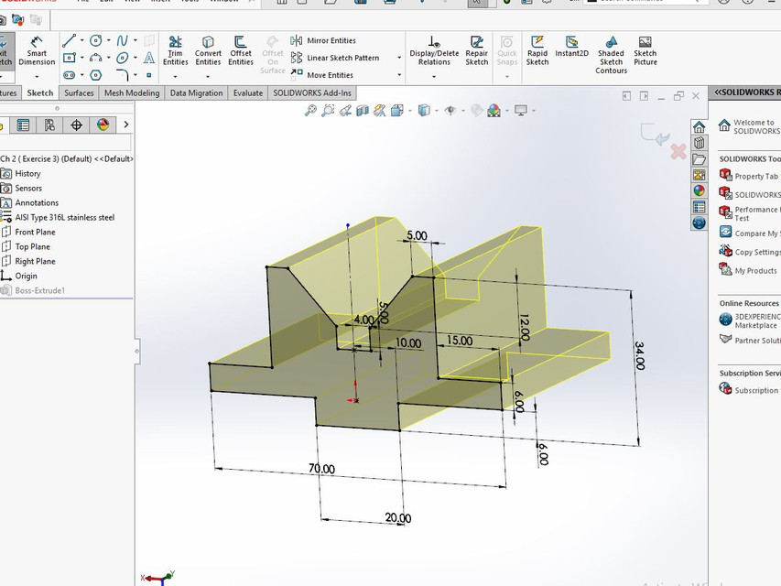
Task: Click the Repair Sketch tool
Action: coord(477,51)
